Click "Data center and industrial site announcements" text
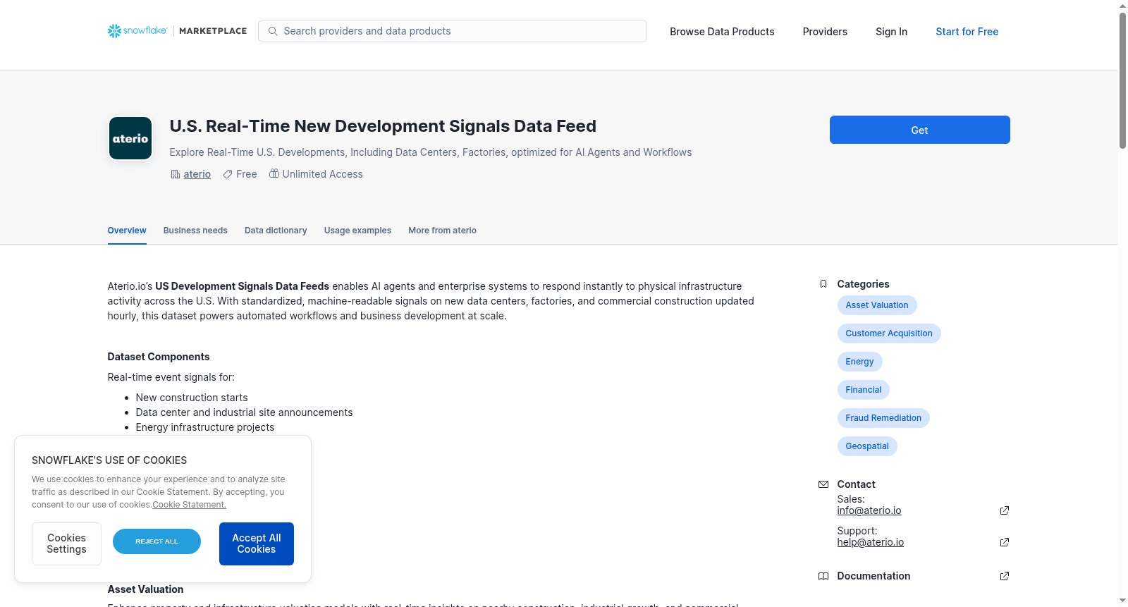The image size is (1128, 607). click(244, 412)
